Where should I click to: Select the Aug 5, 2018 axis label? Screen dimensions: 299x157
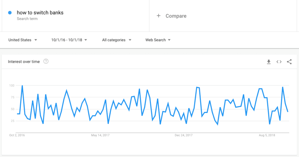tap(267, 135)
